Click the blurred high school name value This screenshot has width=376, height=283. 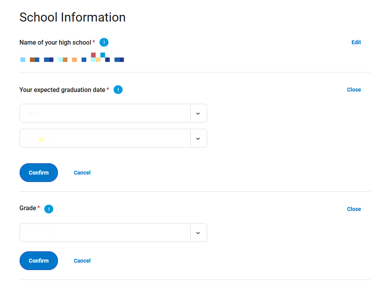[x=72, y=57]
